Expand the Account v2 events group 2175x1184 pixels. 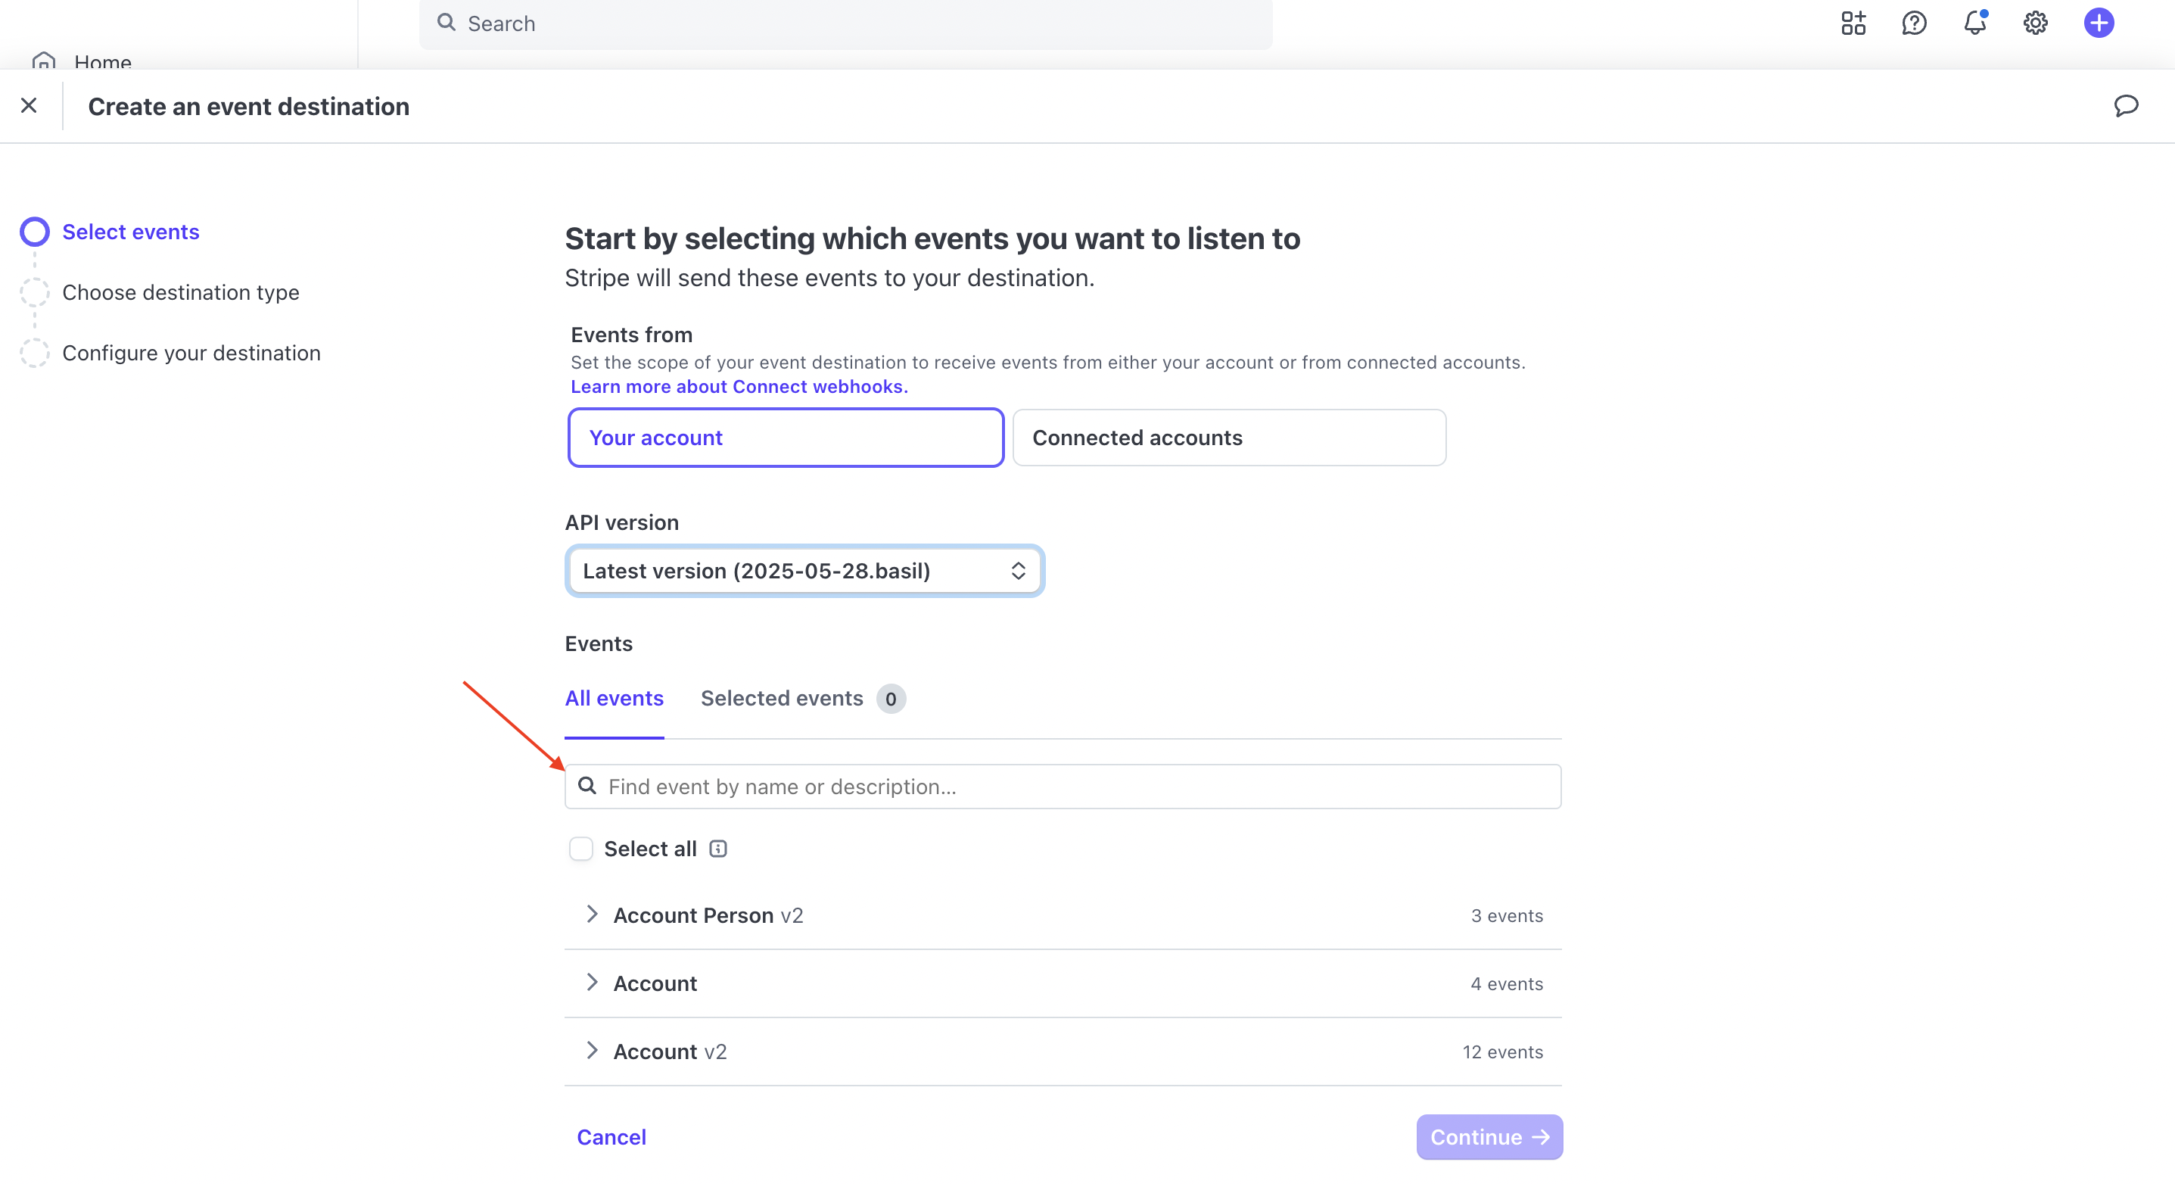(x=1063, y=1052)
